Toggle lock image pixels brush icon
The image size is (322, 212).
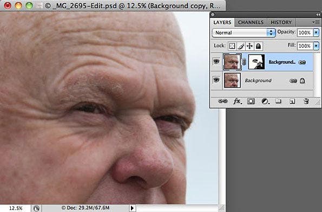(x=241, y=46)
